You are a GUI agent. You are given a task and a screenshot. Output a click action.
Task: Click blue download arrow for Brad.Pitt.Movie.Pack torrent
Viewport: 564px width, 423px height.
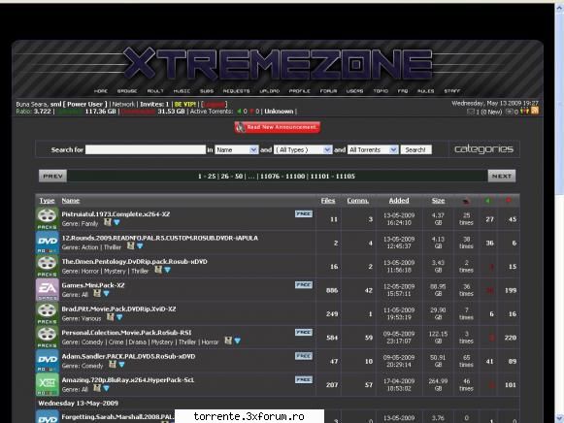click(119, 317)
